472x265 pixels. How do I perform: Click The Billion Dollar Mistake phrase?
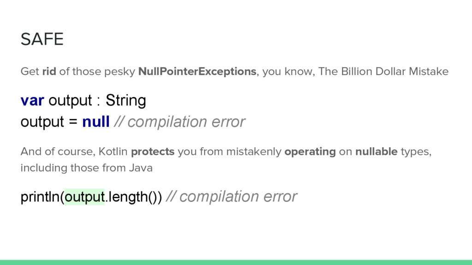pos(383,71)
